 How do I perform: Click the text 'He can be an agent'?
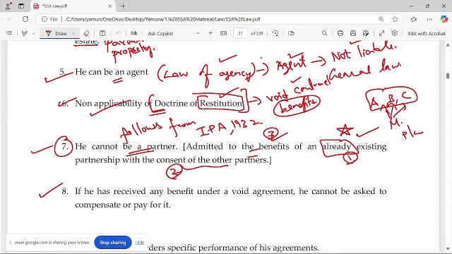[x=112, y=72]
